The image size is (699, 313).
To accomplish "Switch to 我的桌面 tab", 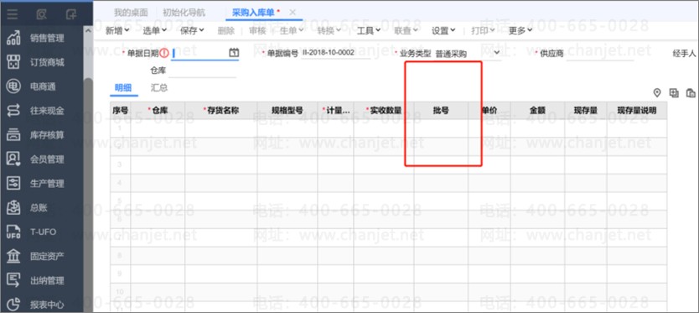I will (131, 13).
